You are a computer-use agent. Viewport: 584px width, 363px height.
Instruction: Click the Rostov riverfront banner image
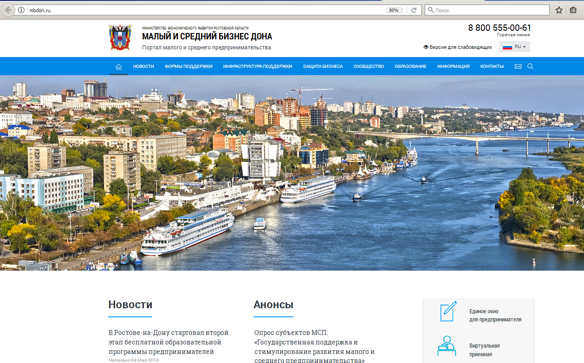click(x=292, y=173)
